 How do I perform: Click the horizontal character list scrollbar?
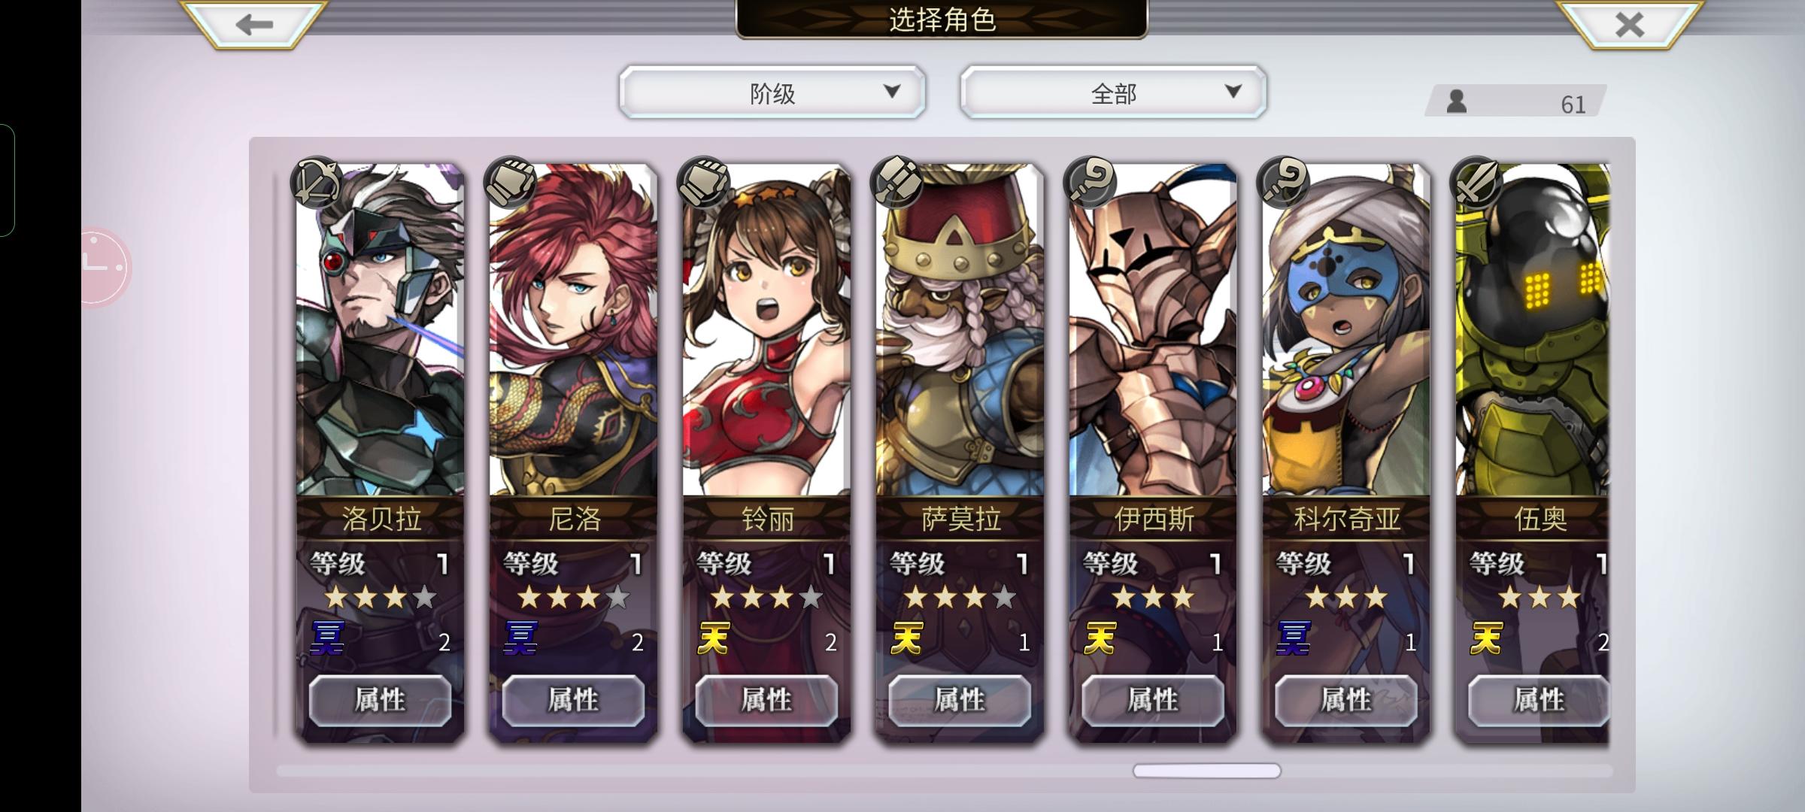[1206, 771]
